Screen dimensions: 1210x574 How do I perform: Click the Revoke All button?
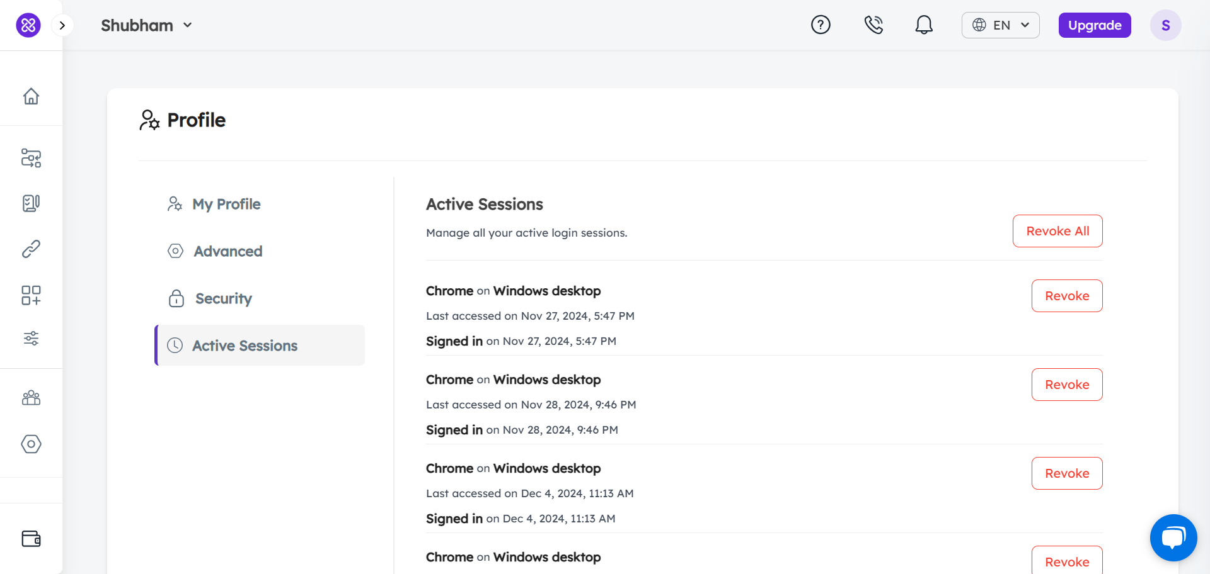[x=1057, y=231]
